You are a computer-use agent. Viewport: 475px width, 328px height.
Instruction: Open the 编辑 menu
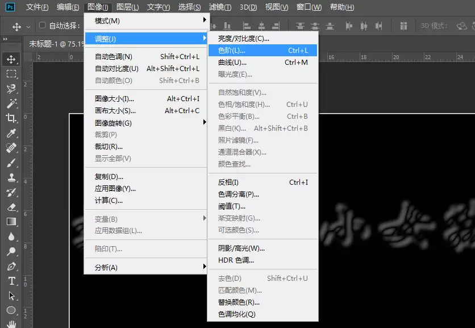click(68, 7)
